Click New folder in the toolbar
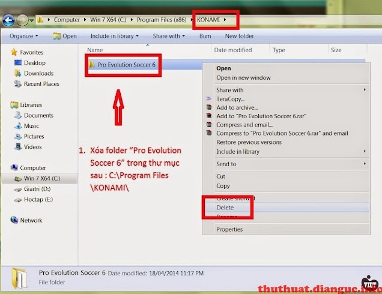382x294 pixels. 239,36
